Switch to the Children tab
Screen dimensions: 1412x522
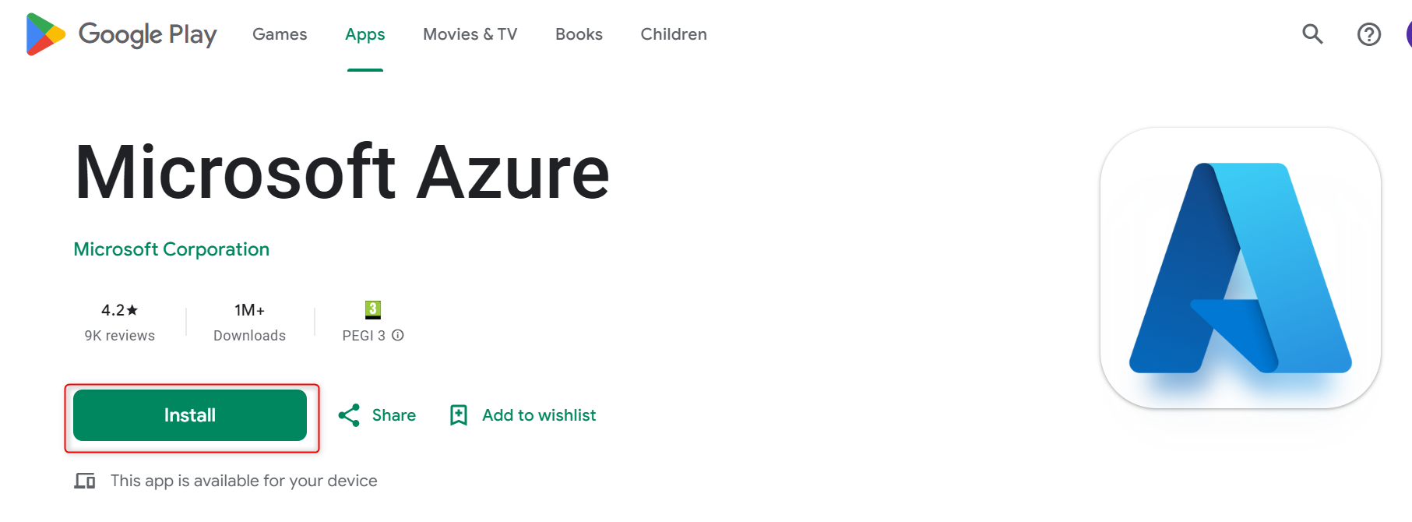(x=674, y=34)
